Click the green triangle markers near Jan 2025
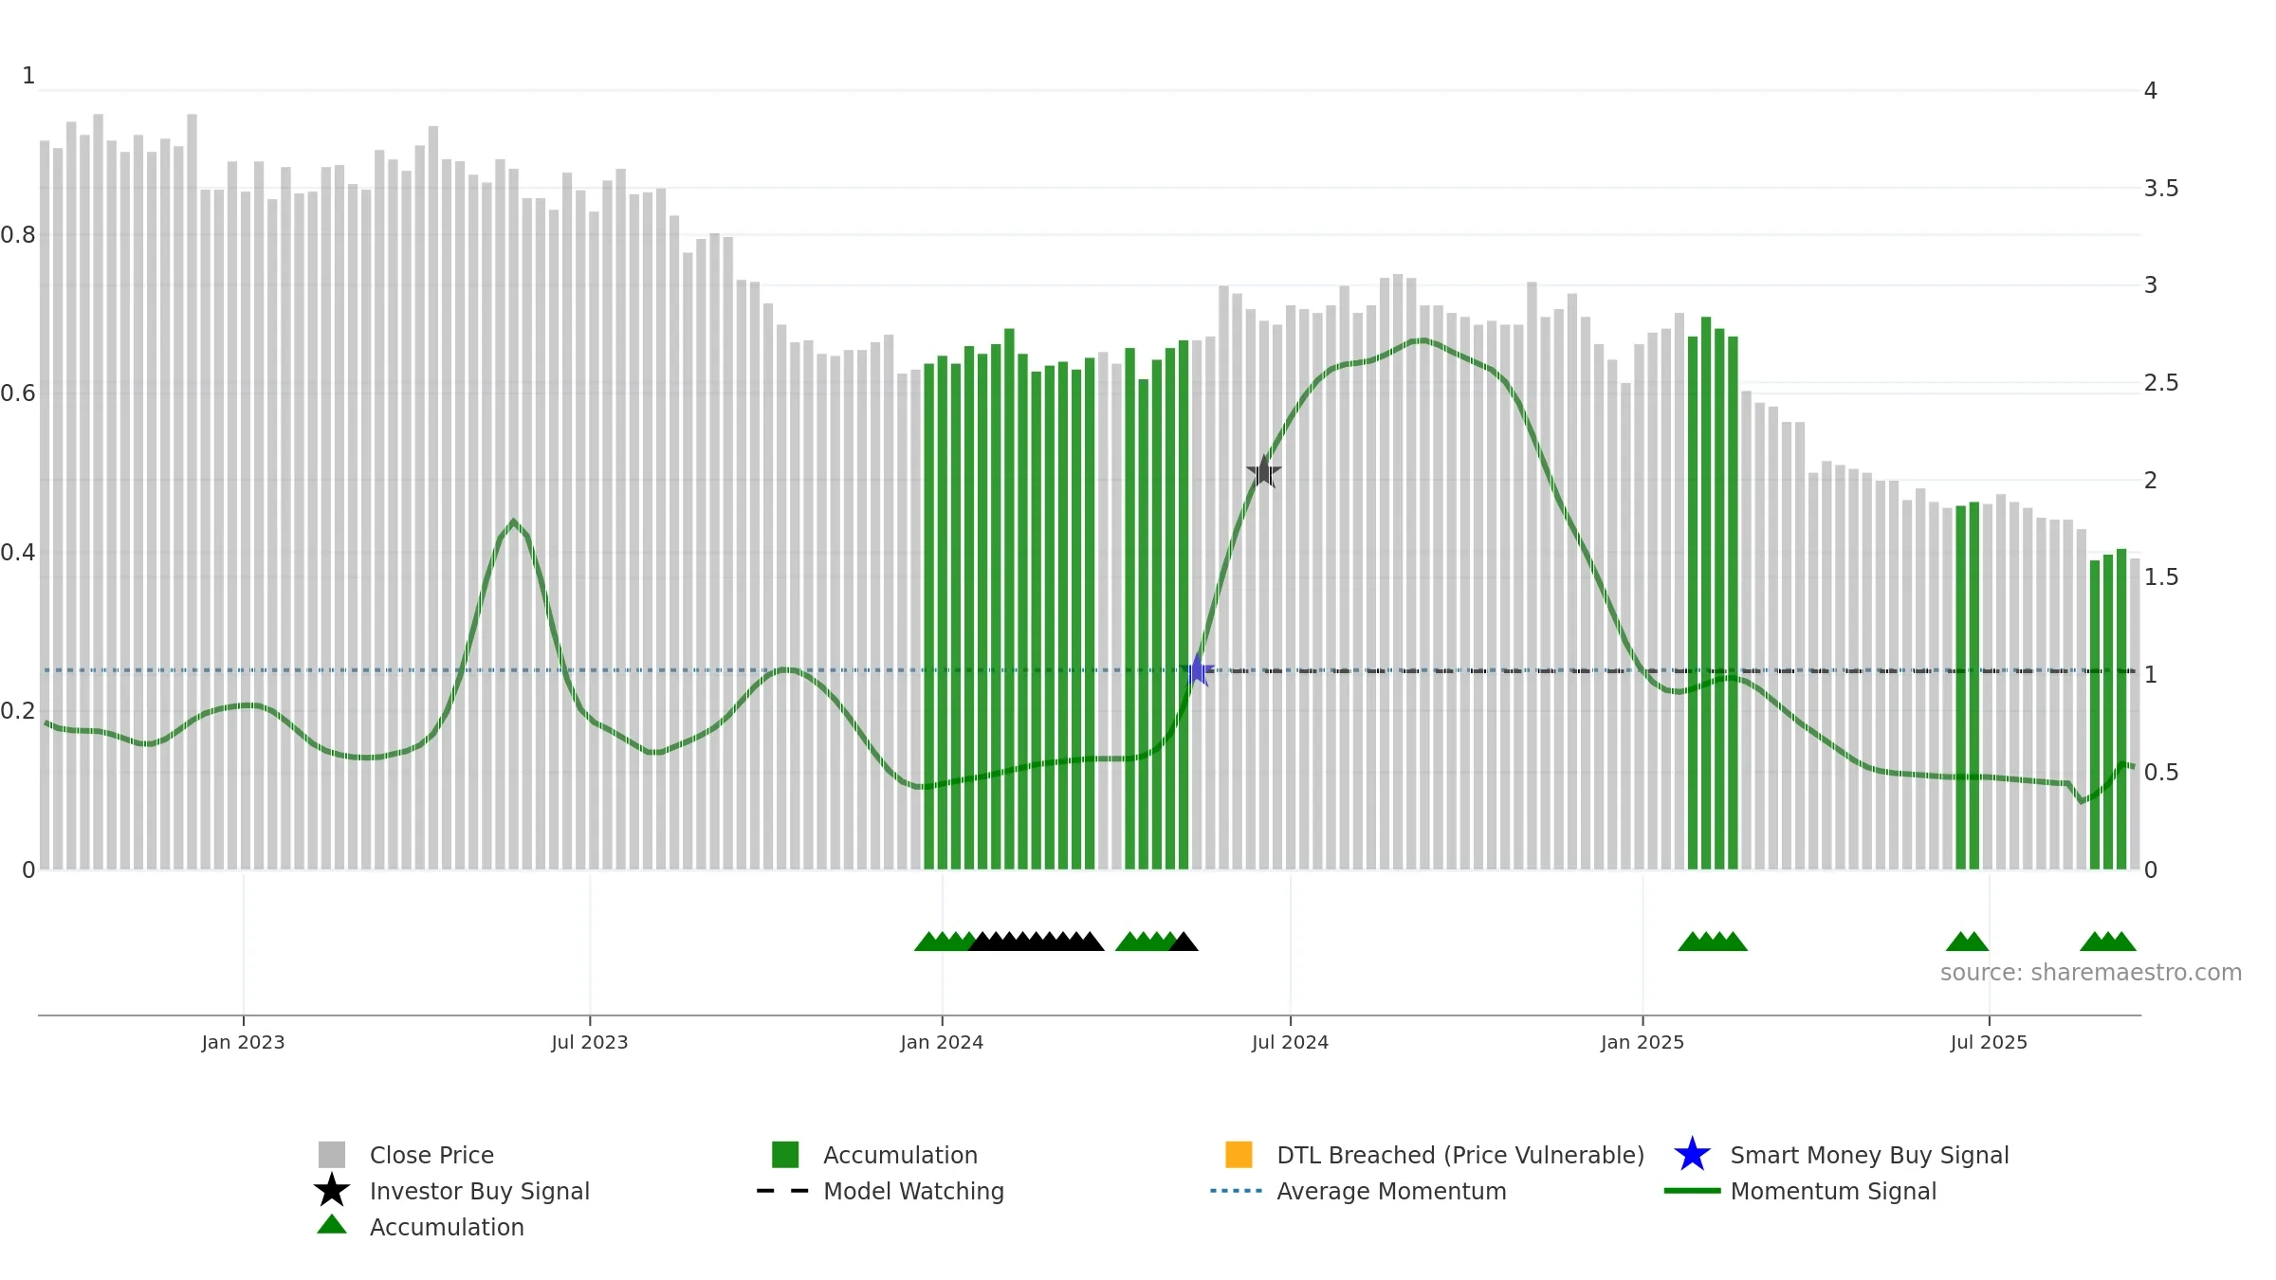Image resolution: width=2276 pixels, height=1280 pixels. point(1713,942)
